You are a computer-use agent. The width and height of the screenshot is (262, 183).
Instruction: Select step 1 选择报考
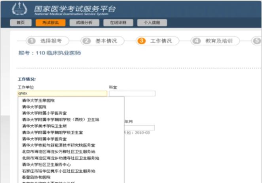[47, 41]
